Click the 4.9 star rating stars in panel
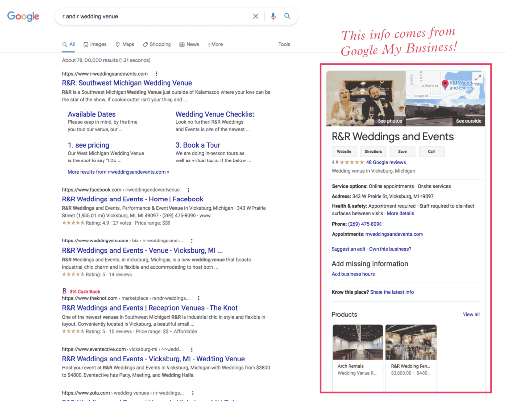The width and height of the screenshot is (506, 401). 352,162
